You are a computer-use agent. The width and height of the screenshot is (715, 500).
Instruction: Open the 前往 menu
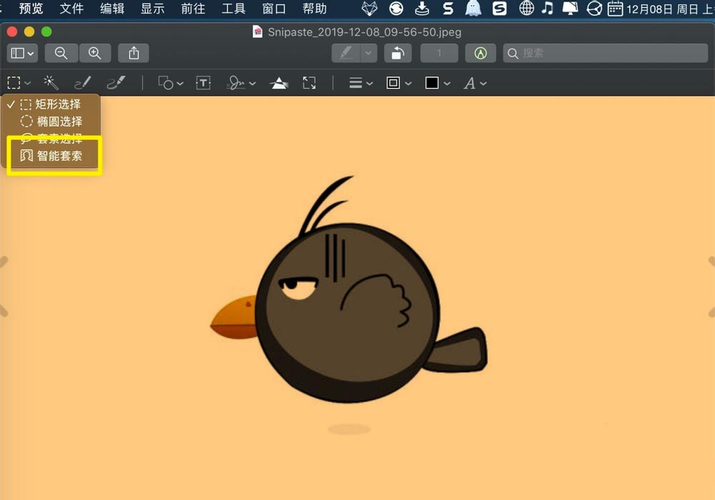[x=193, y=8]
